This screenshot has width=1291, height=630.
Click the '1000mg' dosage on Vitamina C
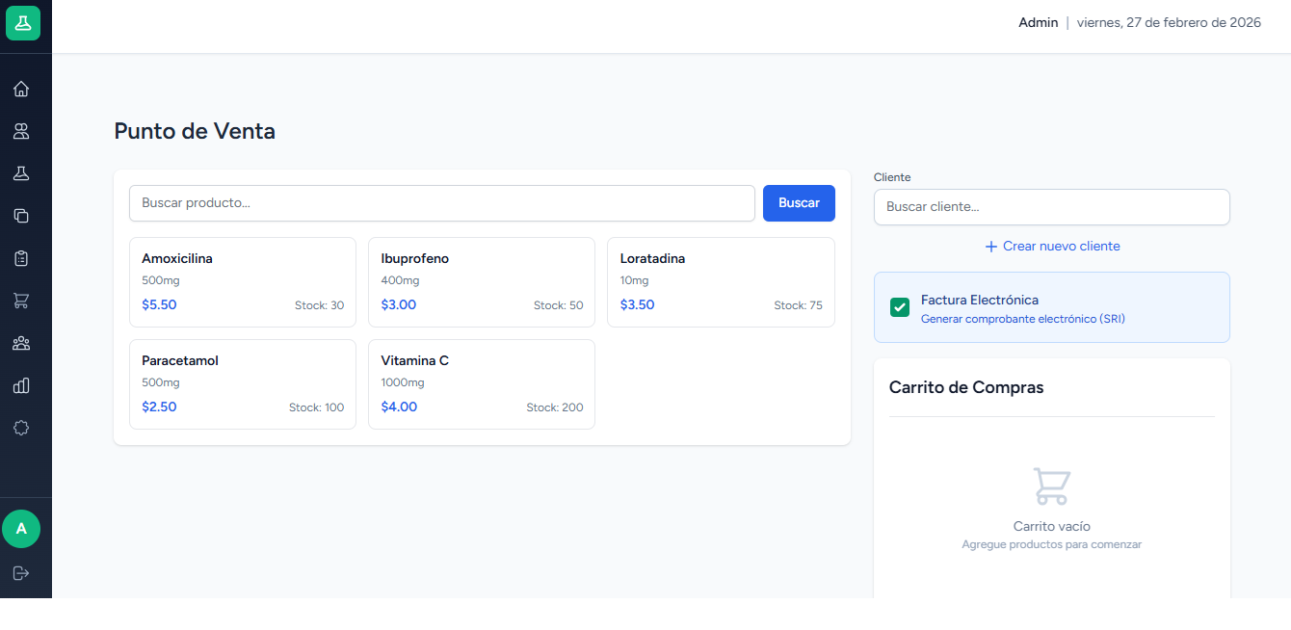(x=403, y=382)
